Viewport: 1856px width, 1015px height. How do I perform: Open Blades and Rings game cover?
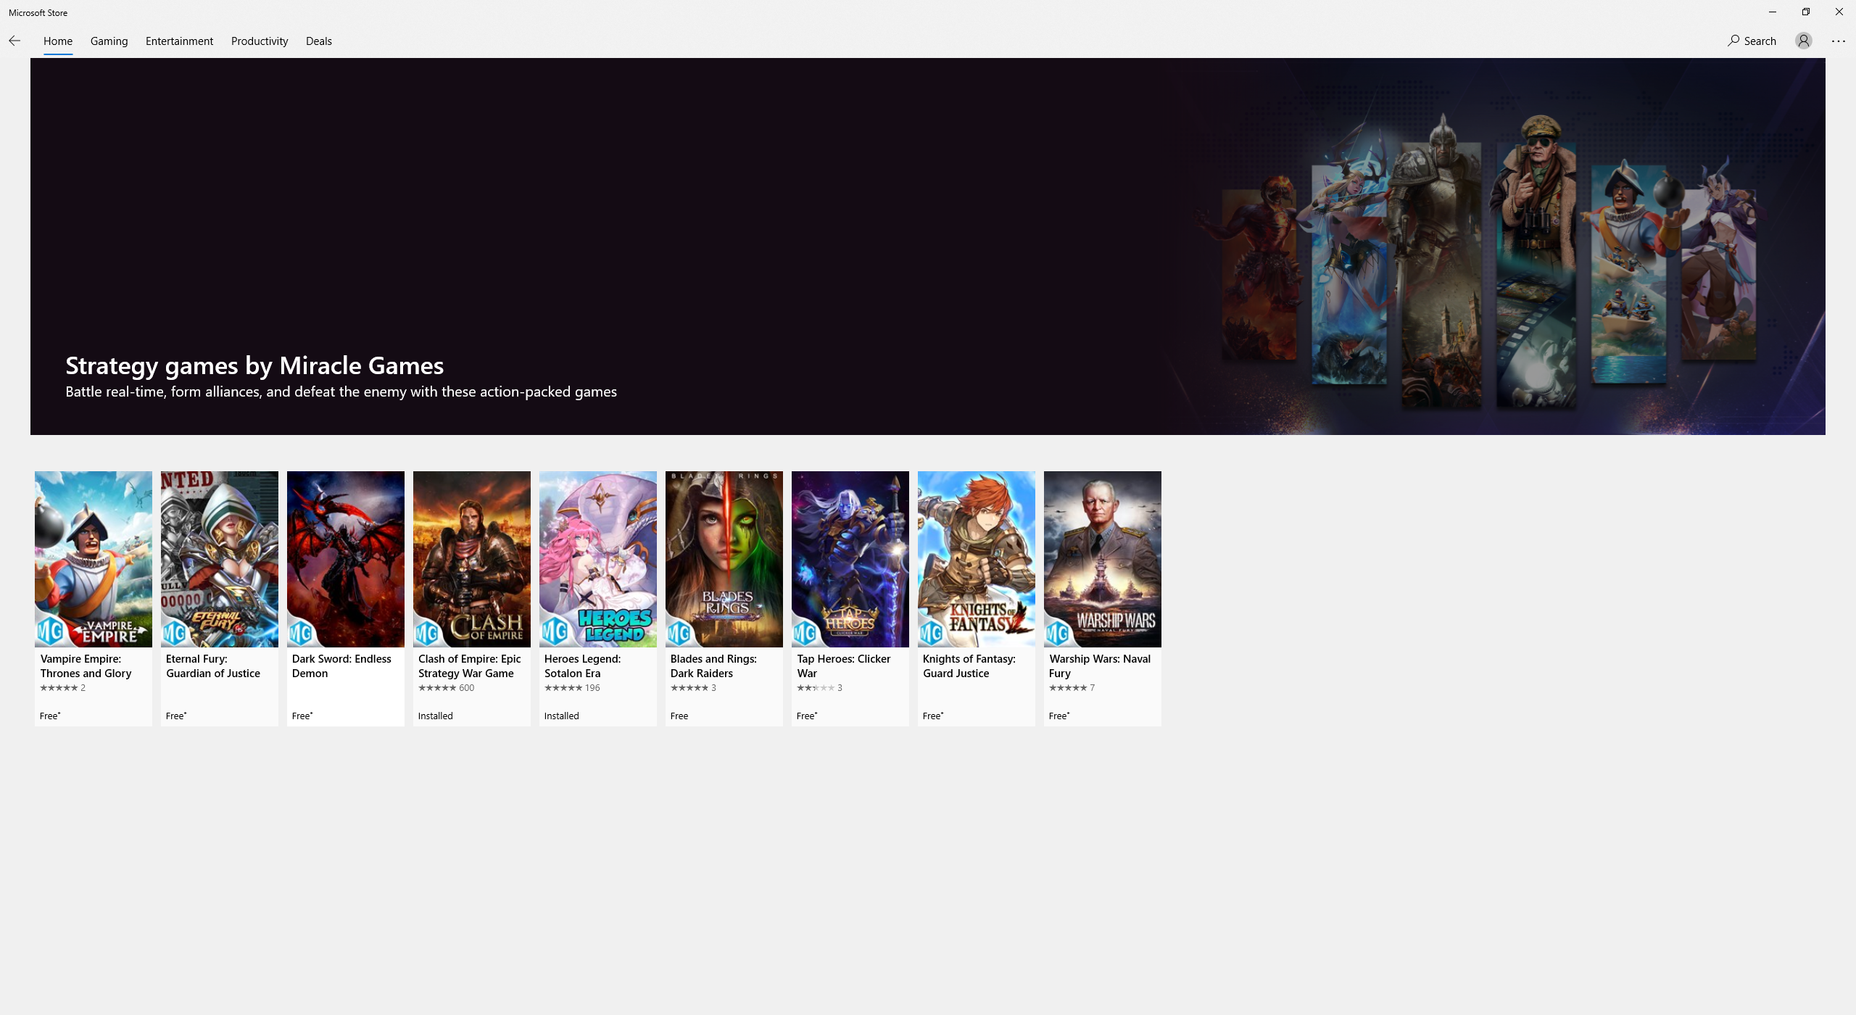724,559
